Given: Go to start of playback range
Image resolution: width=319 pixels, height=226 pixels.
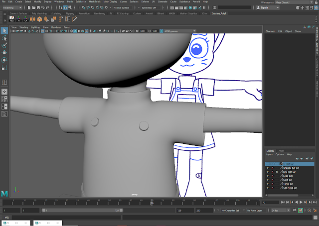Looking at the screenshot, I should pos(283,202).
